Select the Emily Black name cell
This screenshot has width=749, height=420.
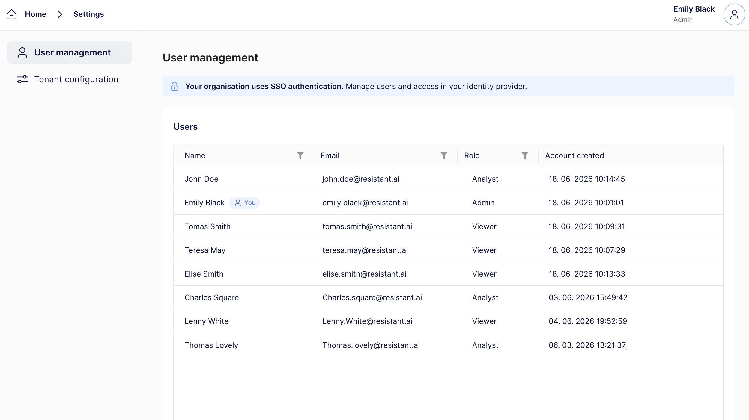(x=204, y=203)
